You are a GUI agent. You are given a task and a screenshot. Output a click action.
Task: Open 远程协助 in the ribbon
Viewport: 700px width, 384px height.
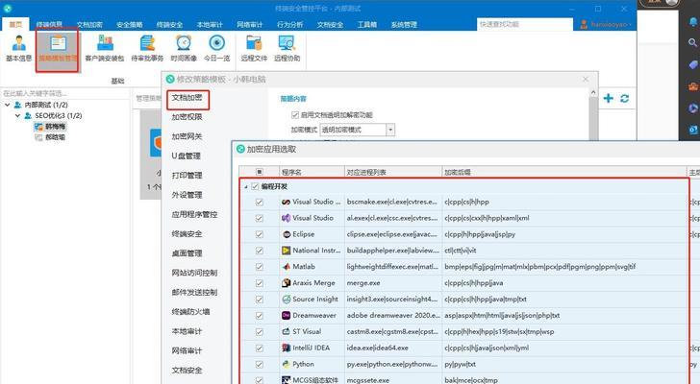click(287, 49)
